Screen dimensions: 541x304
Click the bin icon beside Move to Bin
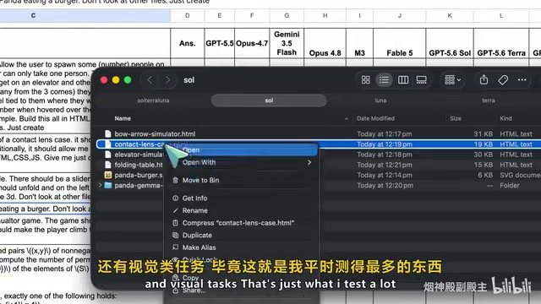click(x=175, y=180)
